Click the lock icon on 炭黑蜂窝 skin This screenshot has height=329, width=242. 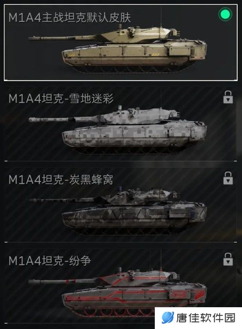(228, 178)
